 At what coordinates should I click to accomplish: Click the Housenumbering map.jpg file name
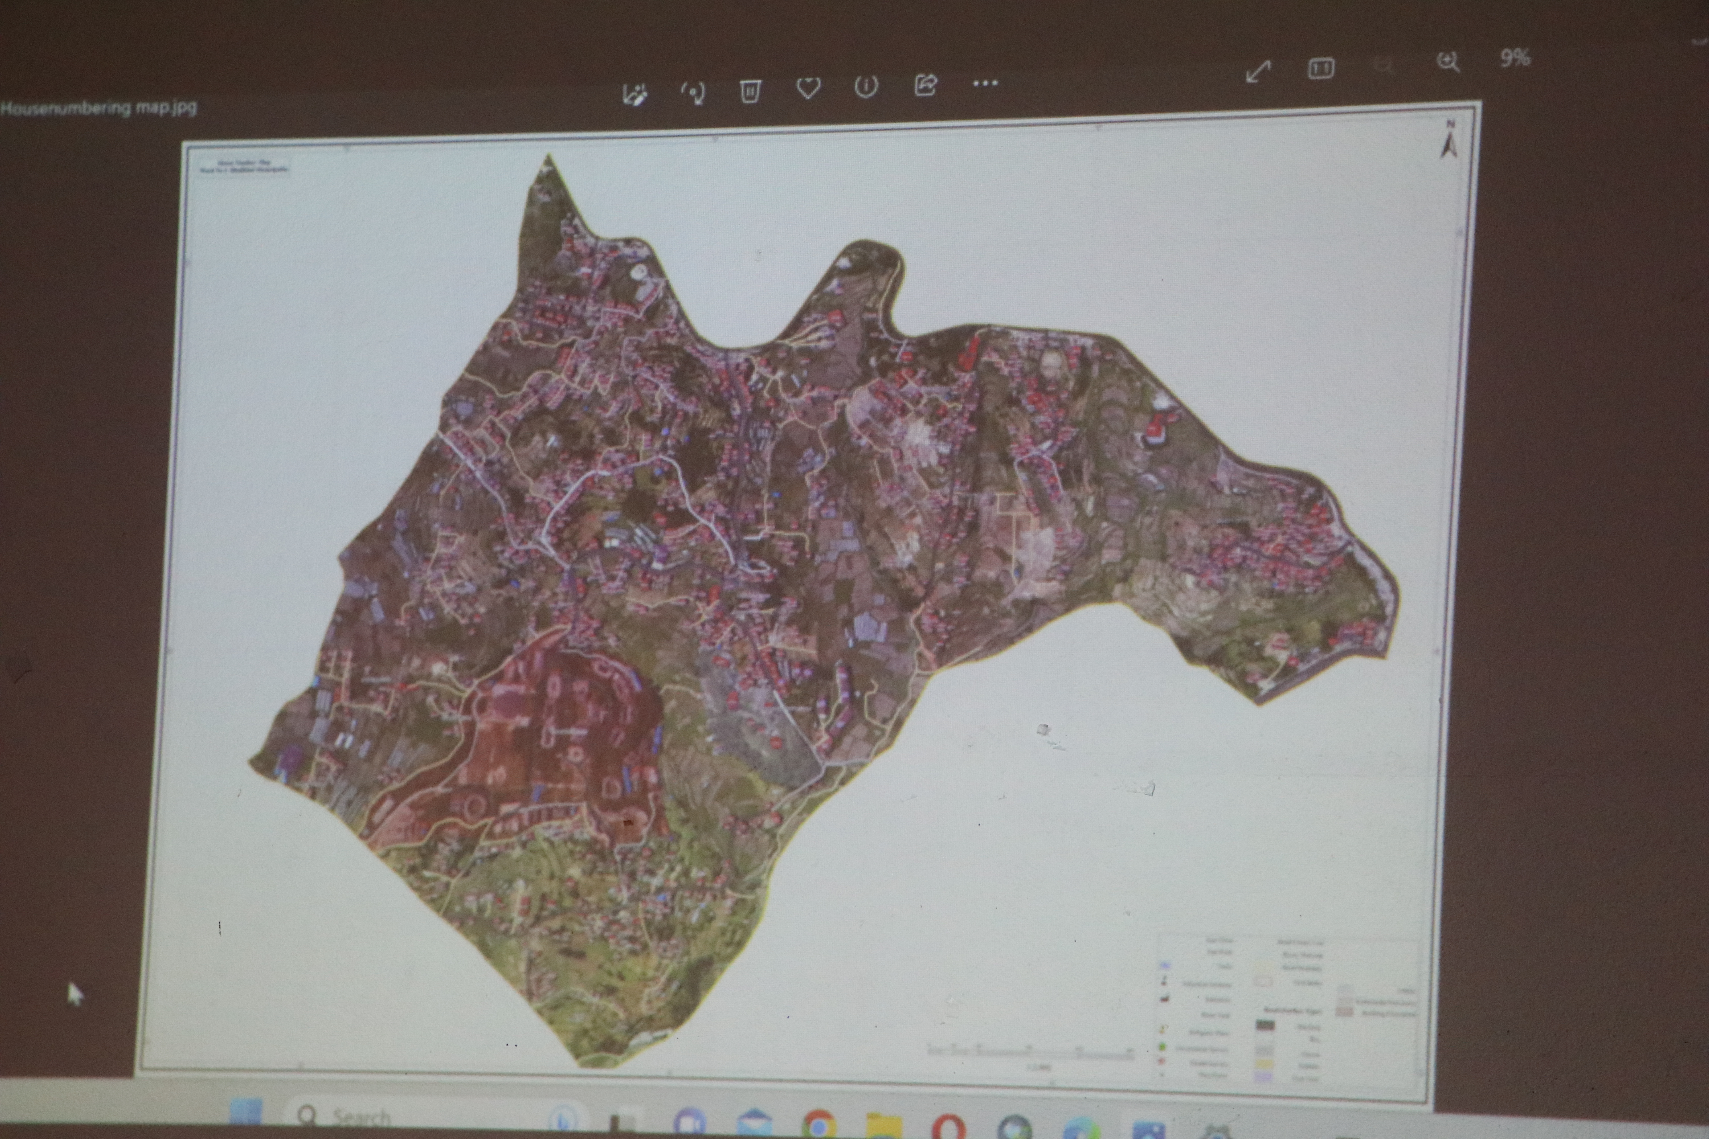[99, 108]
